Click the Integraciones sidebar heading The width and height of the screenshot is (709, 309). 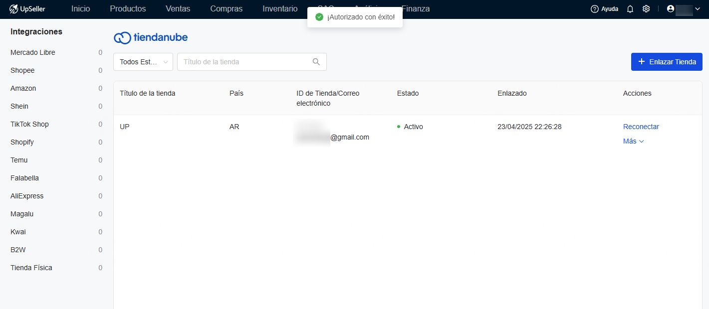36,31
